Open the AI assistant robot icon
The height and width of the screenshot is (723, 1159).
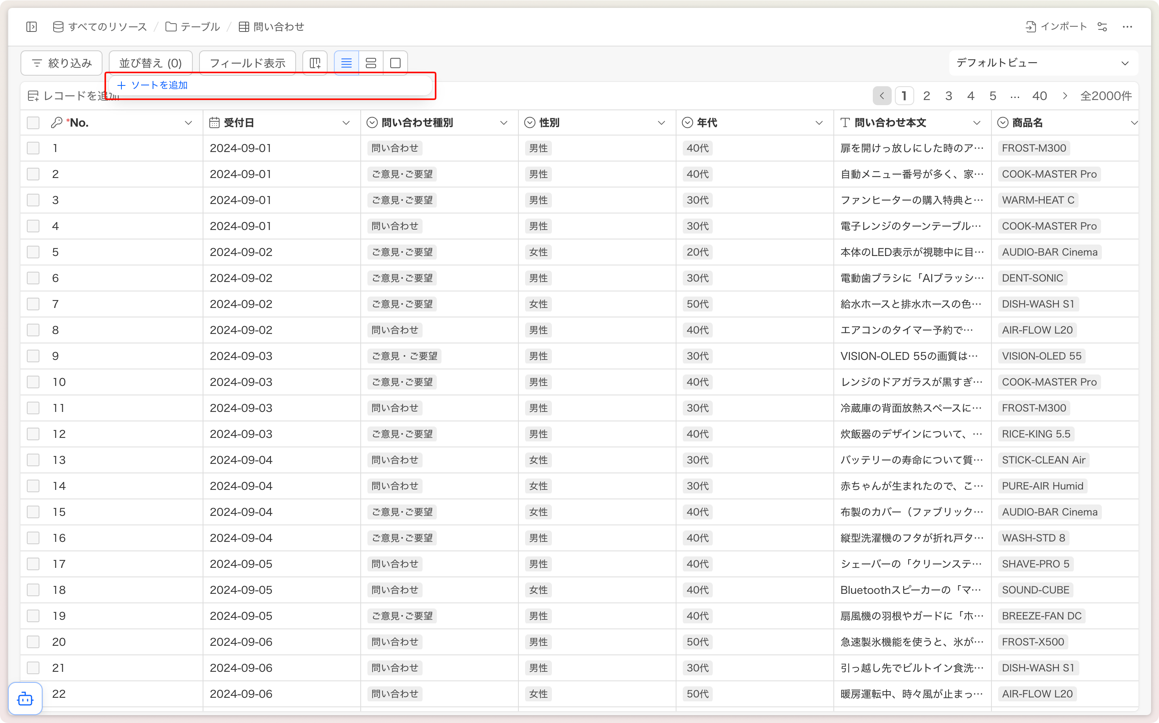(x=25, y=699)
